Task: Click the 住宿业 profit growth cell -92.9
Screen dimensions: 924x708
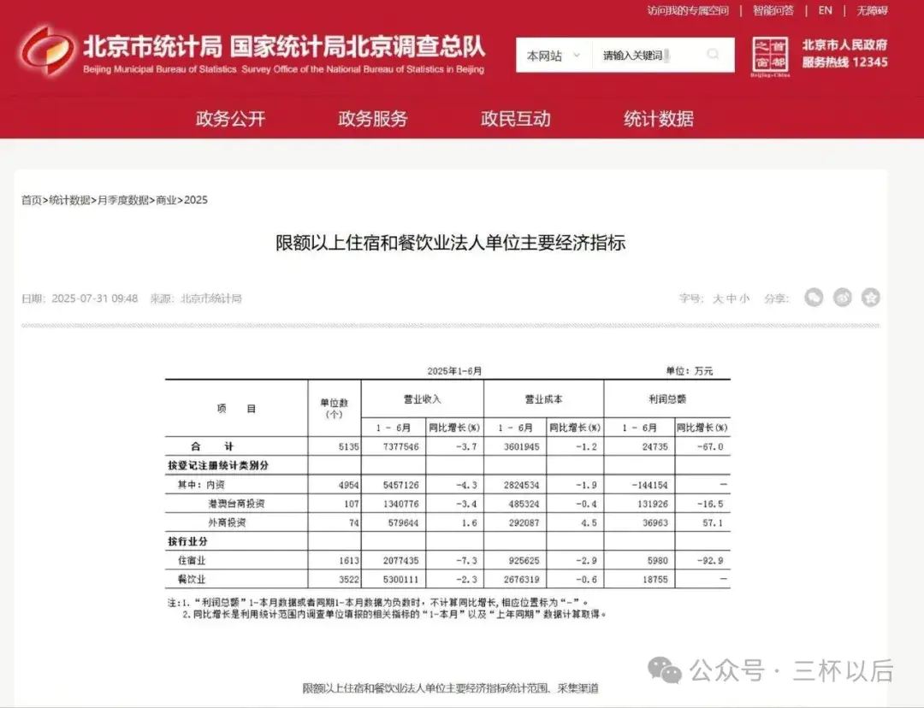Action: click(x=709, y=561)
